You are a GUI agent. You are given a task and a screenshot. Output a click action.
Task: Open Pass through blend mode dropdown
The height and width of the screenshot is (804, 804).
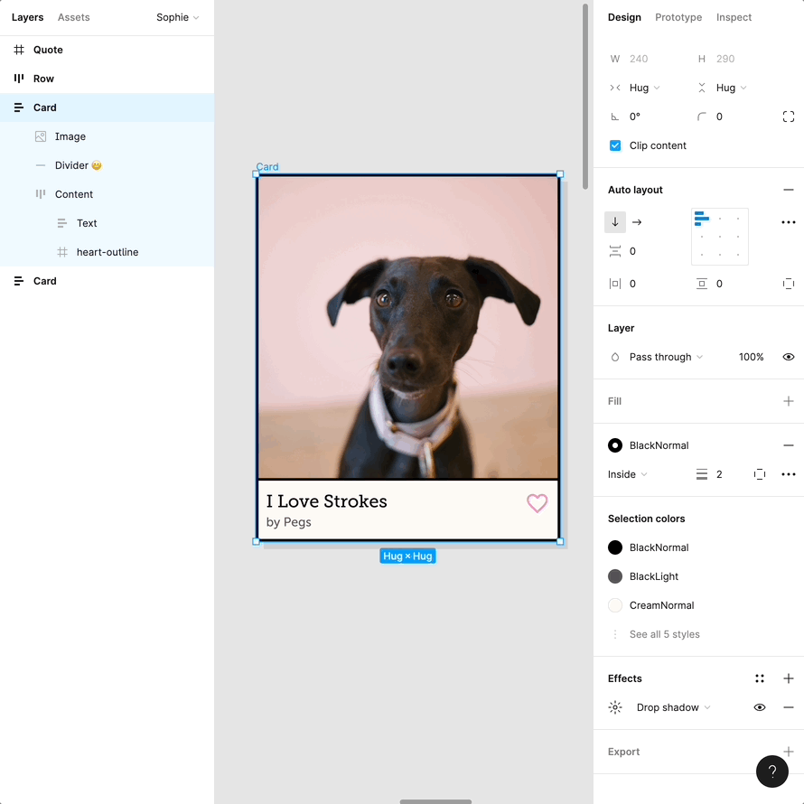[666, 357]
